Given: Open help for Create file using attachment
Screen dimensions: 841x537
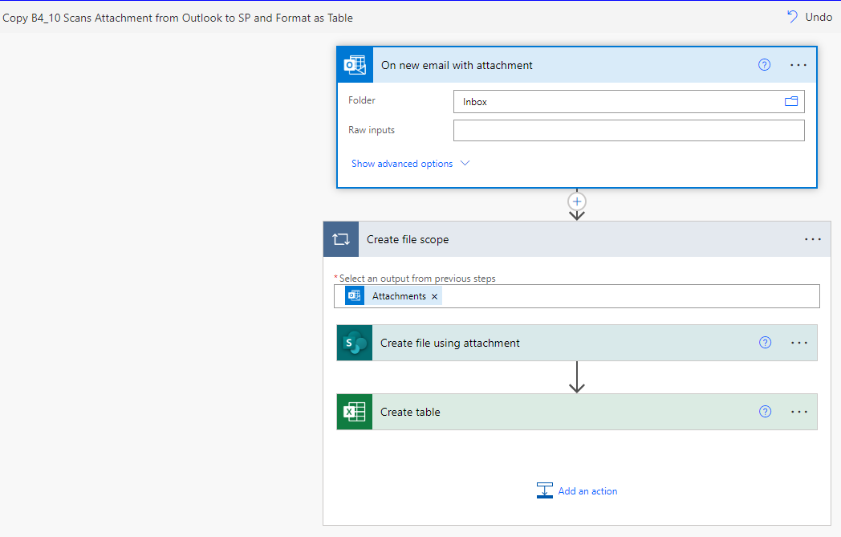Looking at the screenshot, I should 765,342.
